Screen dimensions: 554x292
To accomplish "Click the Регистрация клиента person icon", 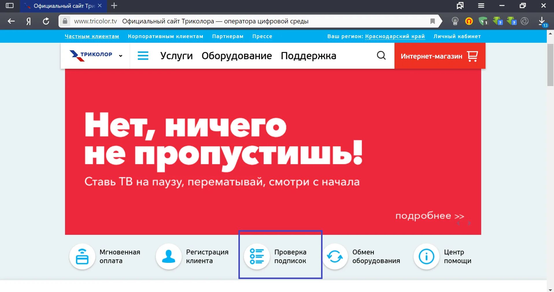I will 169,256.
